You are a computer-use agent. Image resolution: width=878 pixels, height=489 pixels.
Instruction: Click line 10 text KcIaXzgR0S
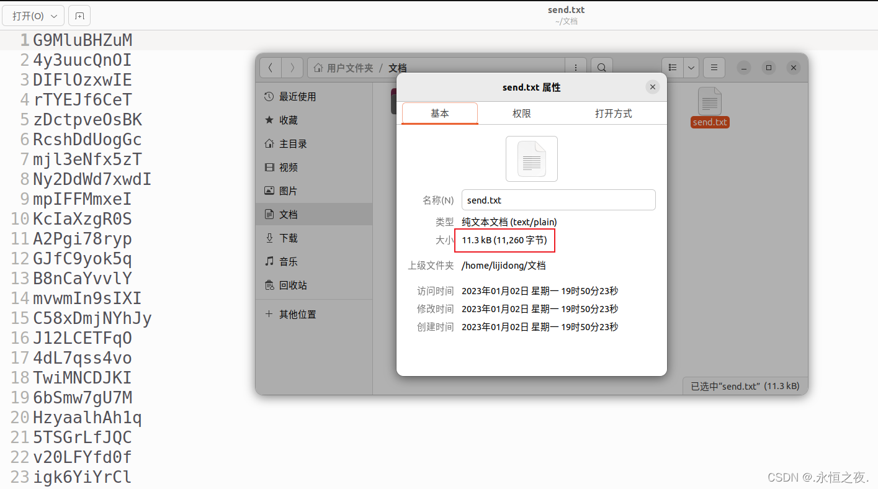point(83,219)
